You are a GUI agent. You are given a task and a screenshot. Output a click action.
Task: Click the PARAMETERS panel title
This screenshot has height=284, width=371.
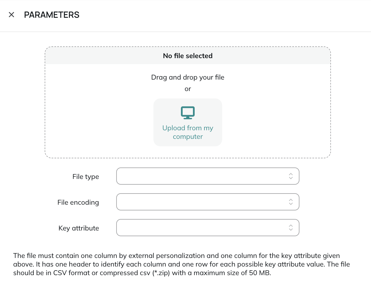(x=52, y=15)
